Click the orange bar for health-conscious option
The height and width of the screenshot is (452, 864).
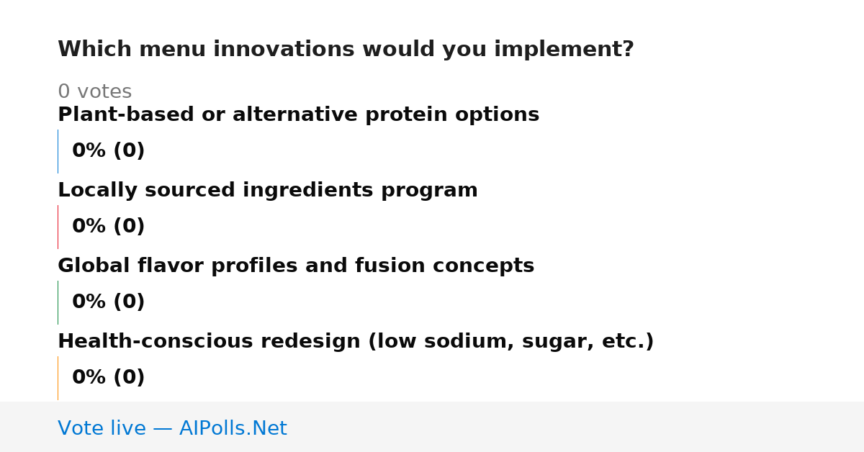coord(58,378)
